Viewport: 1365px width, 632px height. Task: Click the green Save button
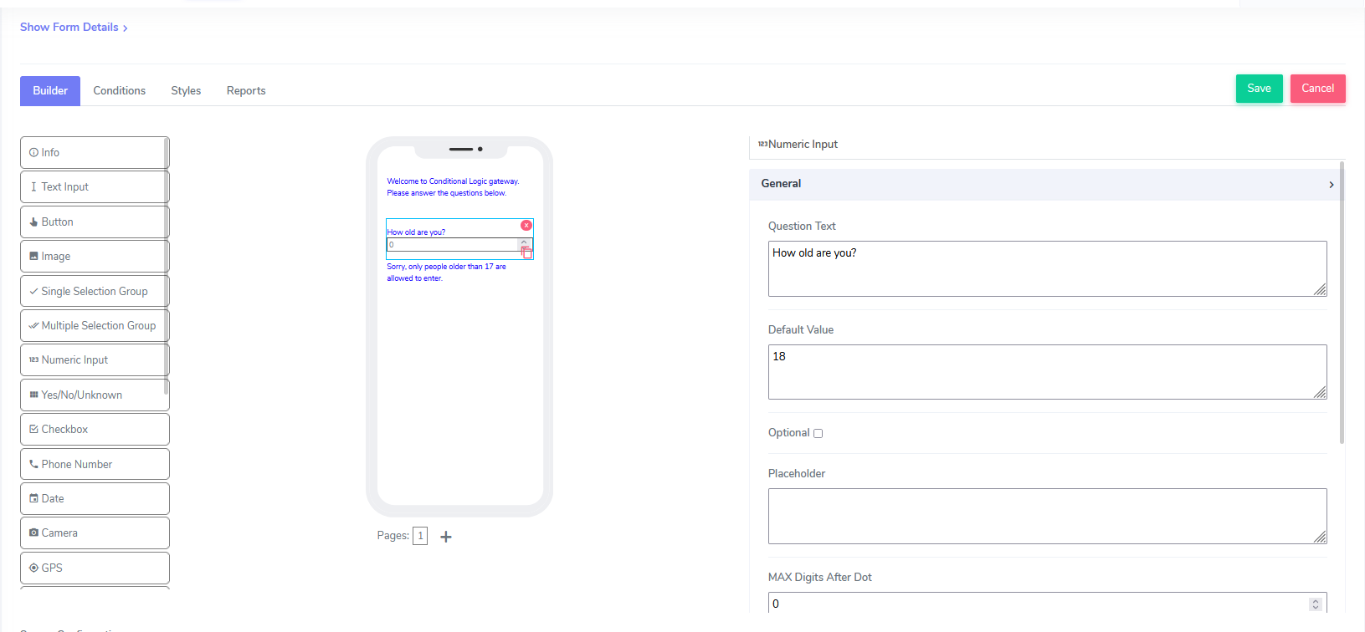click(x=1259, y=89)
